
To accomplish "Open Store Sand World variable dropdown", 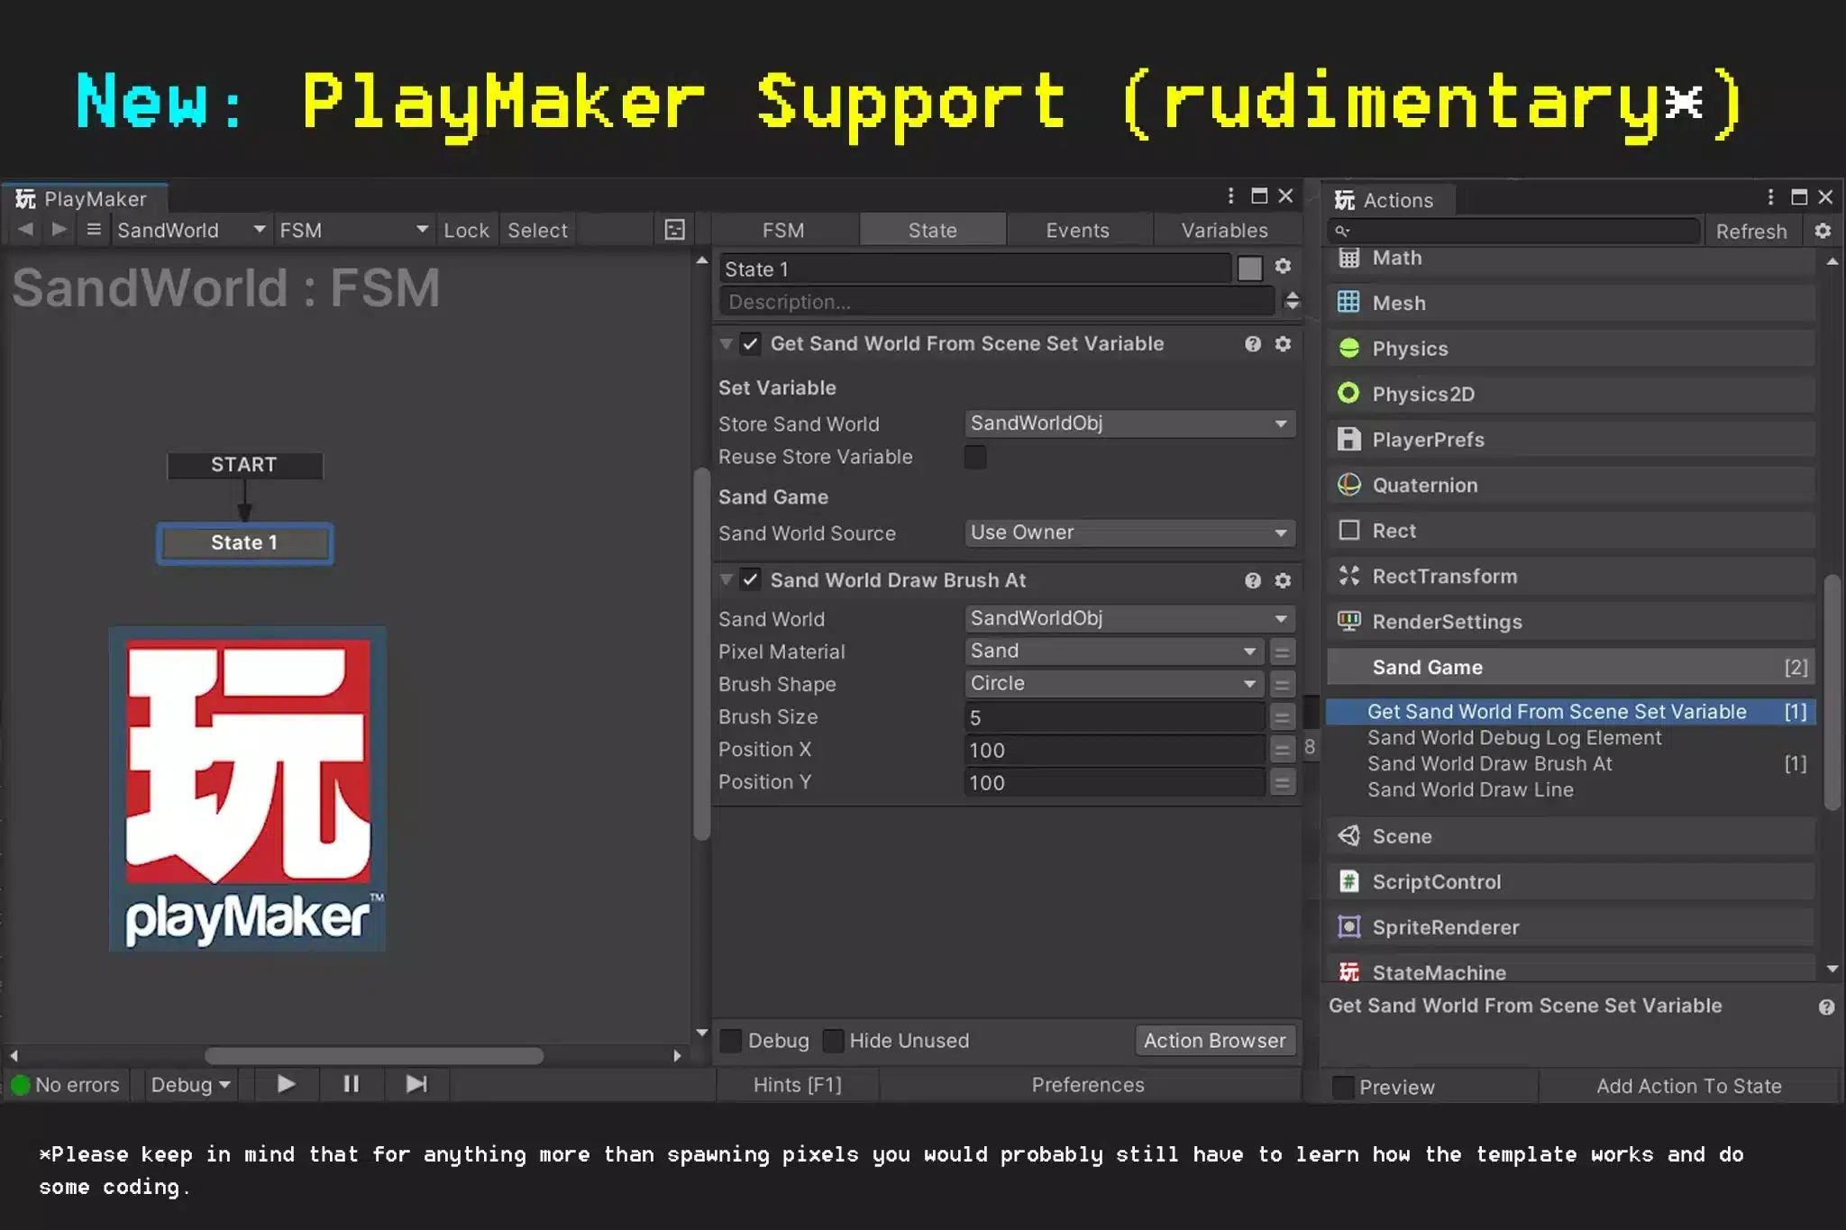I will tap(1129, 424).
